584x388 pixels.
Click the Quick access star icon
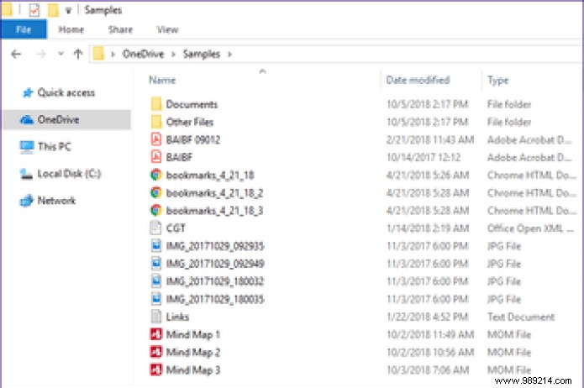click(28, 92)
